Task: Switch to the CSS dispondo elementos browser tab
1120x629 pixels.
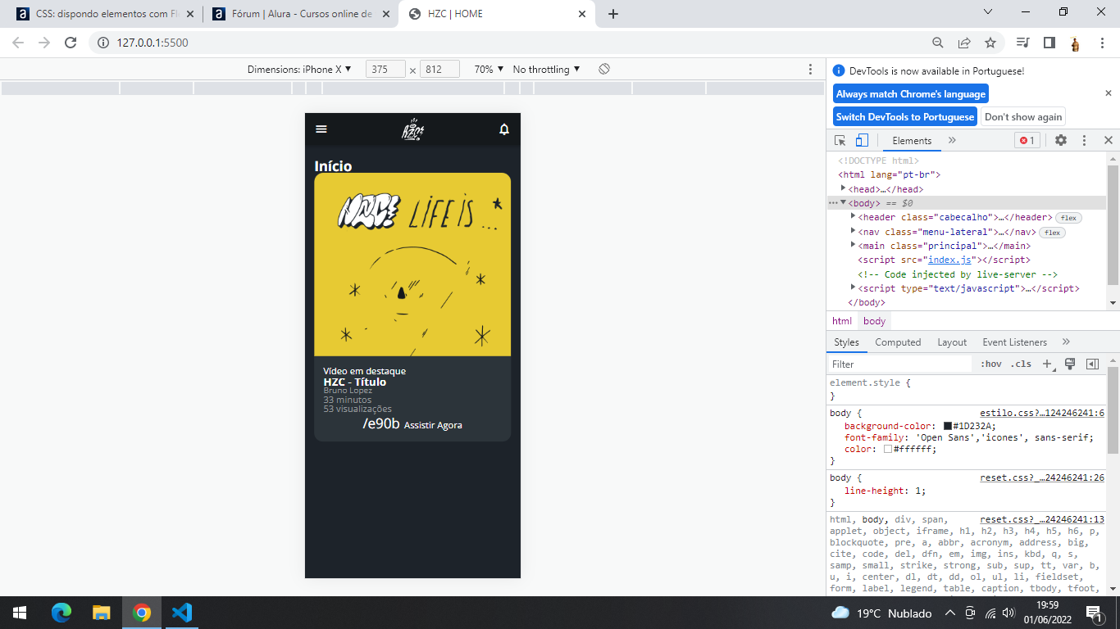Action: tap(104, 14)
